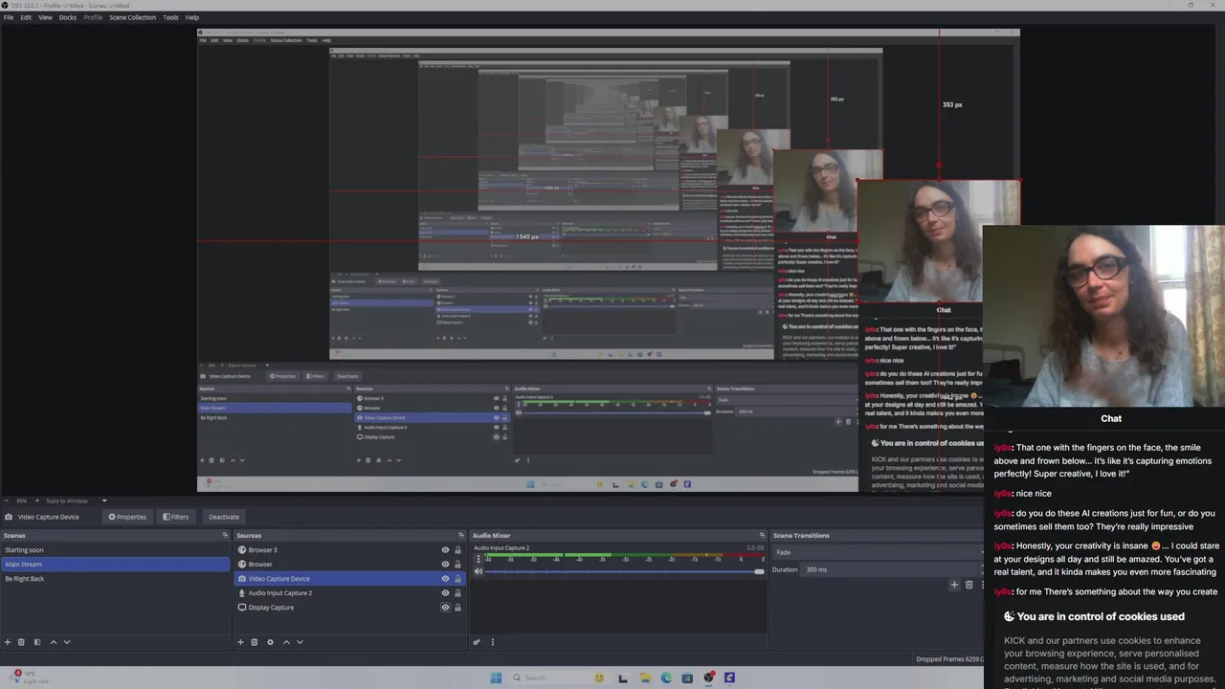Open the Docks menu
The height and width of the screenshot is (689, 1225).
pos(68,17)
